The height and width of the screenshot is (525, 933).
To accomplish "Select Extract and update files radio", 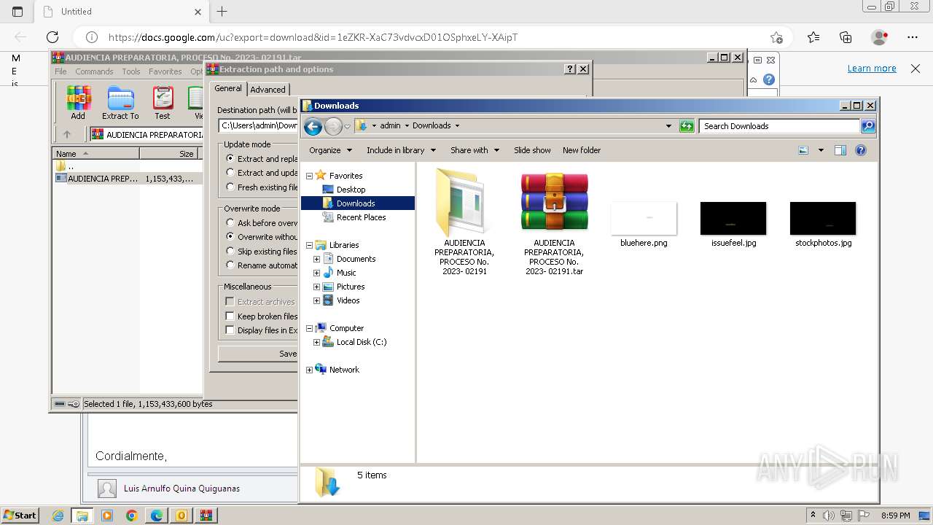I will (230, 173).
